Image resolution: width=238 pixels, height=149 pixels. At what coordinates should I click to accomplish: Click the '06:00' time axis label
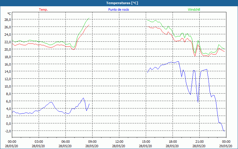click(65, 142)
